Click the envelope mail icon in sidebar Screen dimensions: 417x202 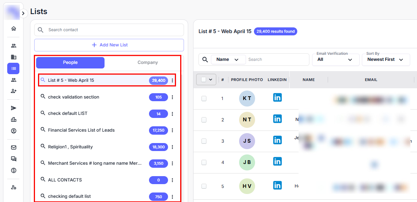point(14,148)
